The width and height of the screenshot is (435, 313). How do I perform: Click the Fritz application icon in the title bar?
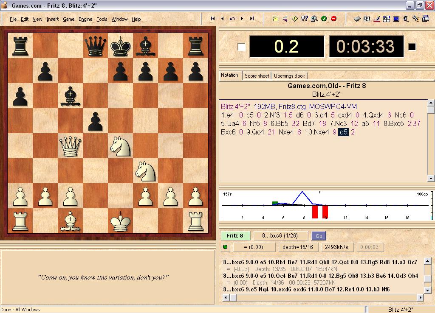click(5, 5)
